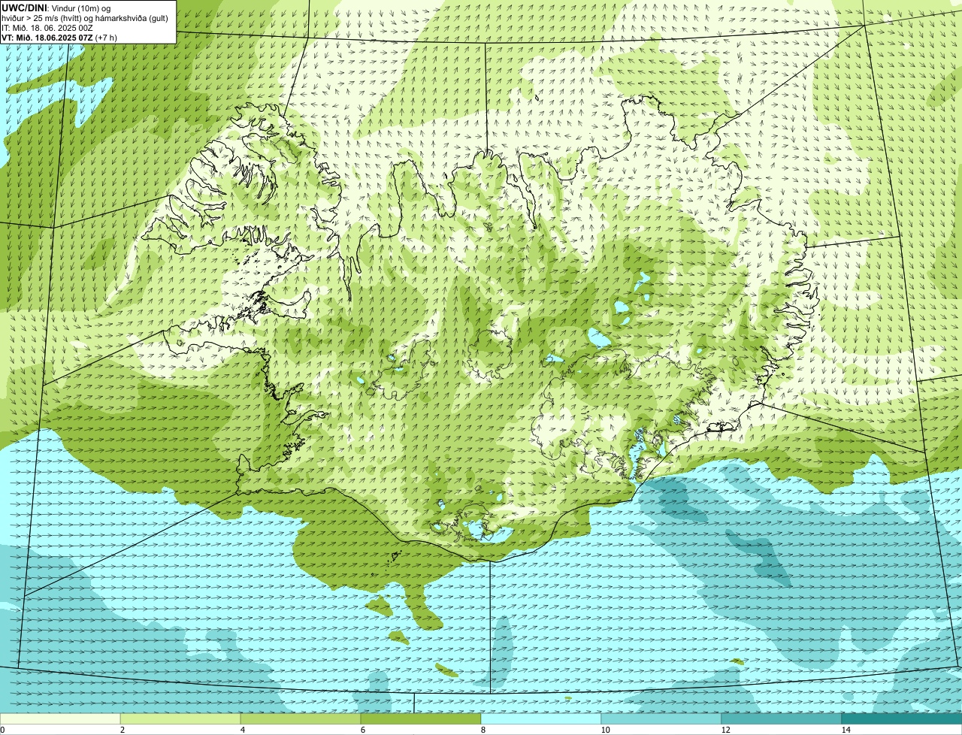
Task: Select the darkest teal swatch above 14
Action: point(902,718)
